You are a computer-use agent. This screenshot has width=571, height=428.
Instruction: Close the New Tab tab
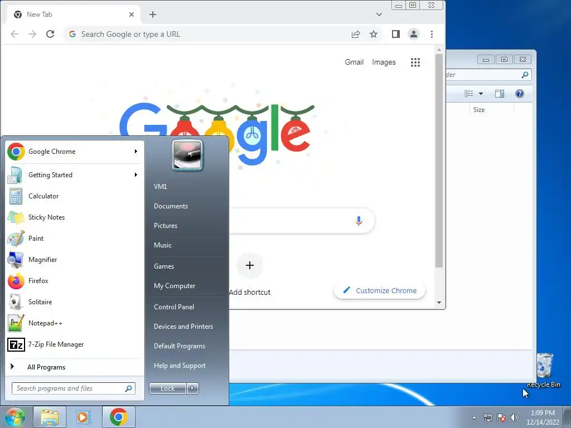132,14
